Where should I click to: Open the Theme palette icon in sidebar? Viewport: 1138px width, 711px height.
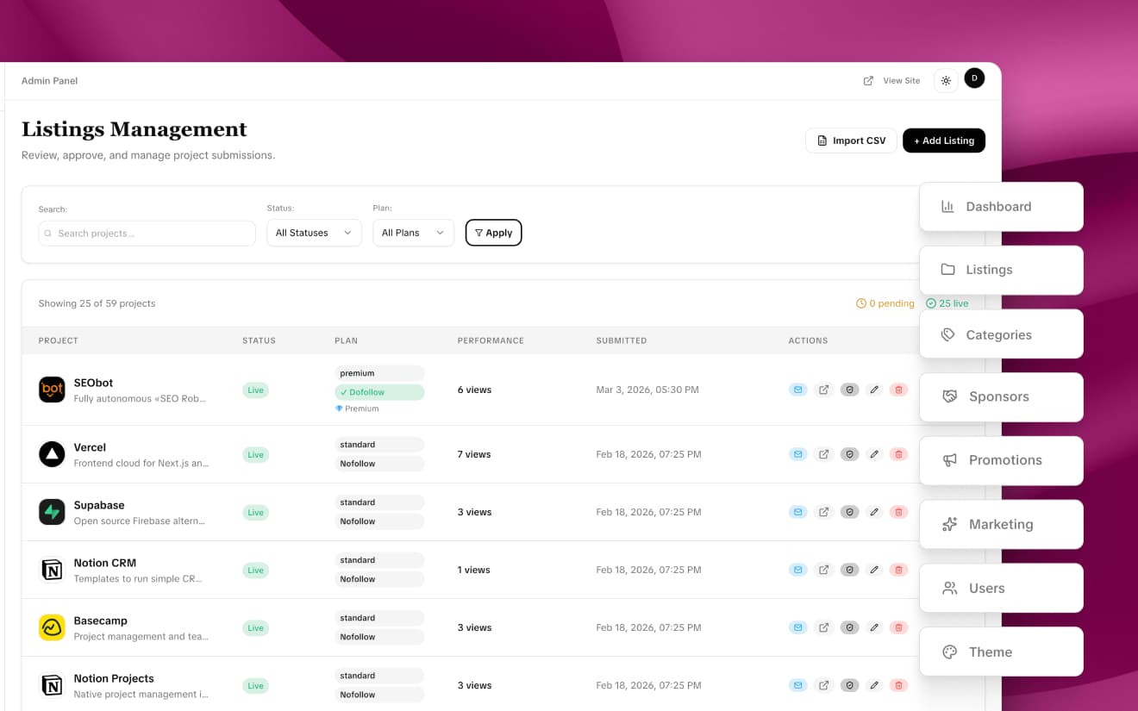[x=949, y=652]
